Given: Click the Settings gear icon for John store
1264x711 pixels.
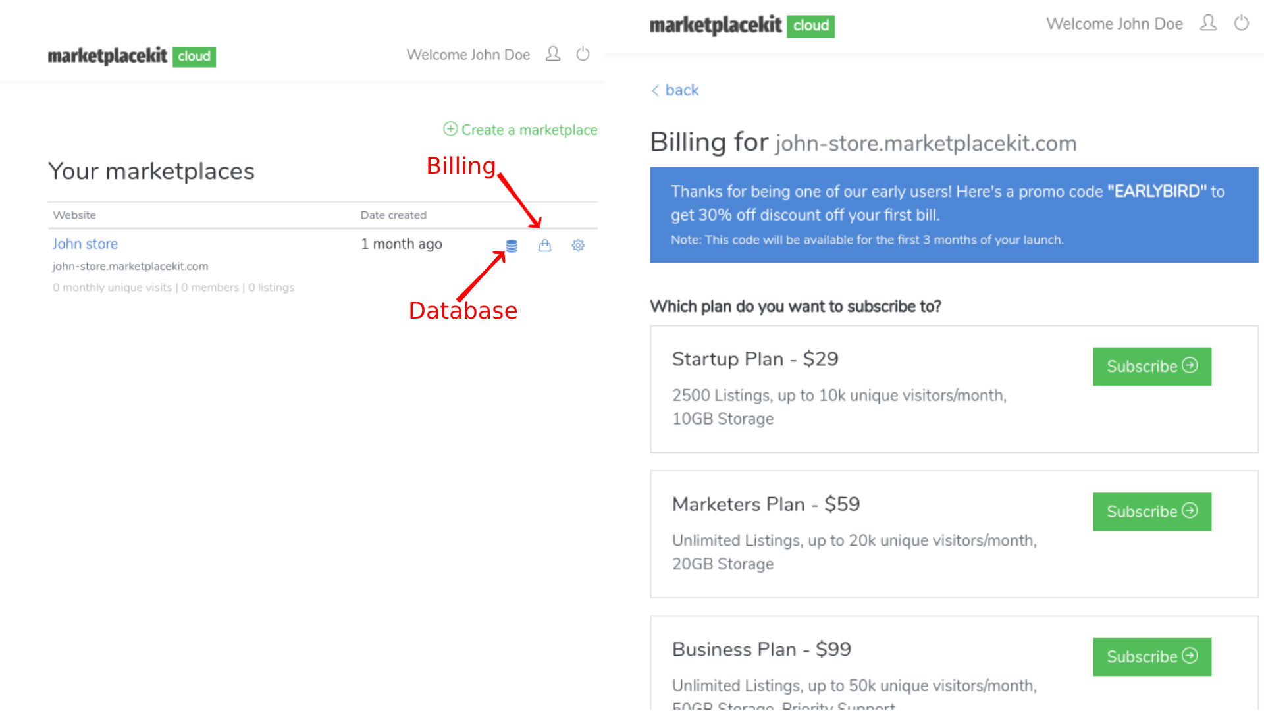Looking at the screenshot, I should click(x=577, y=245).
